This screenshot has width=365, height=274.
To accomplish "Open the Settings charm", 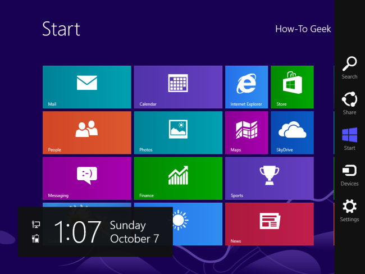I will tap(349, 211).
